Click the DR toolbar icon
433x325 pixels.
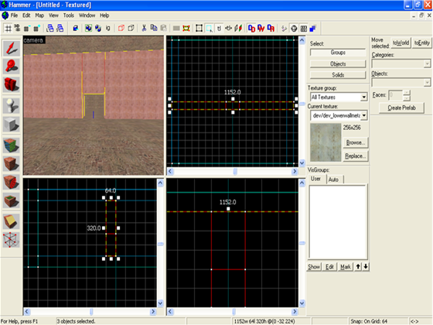[x=271, y=28]
